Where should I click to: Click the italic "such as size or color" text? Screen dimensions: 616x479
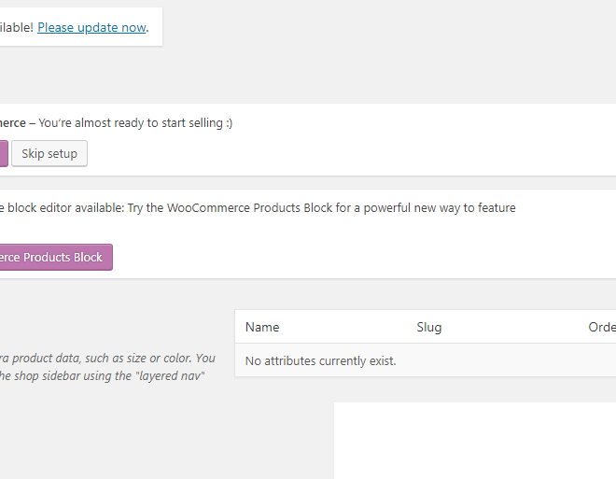(x=139, y=359)
